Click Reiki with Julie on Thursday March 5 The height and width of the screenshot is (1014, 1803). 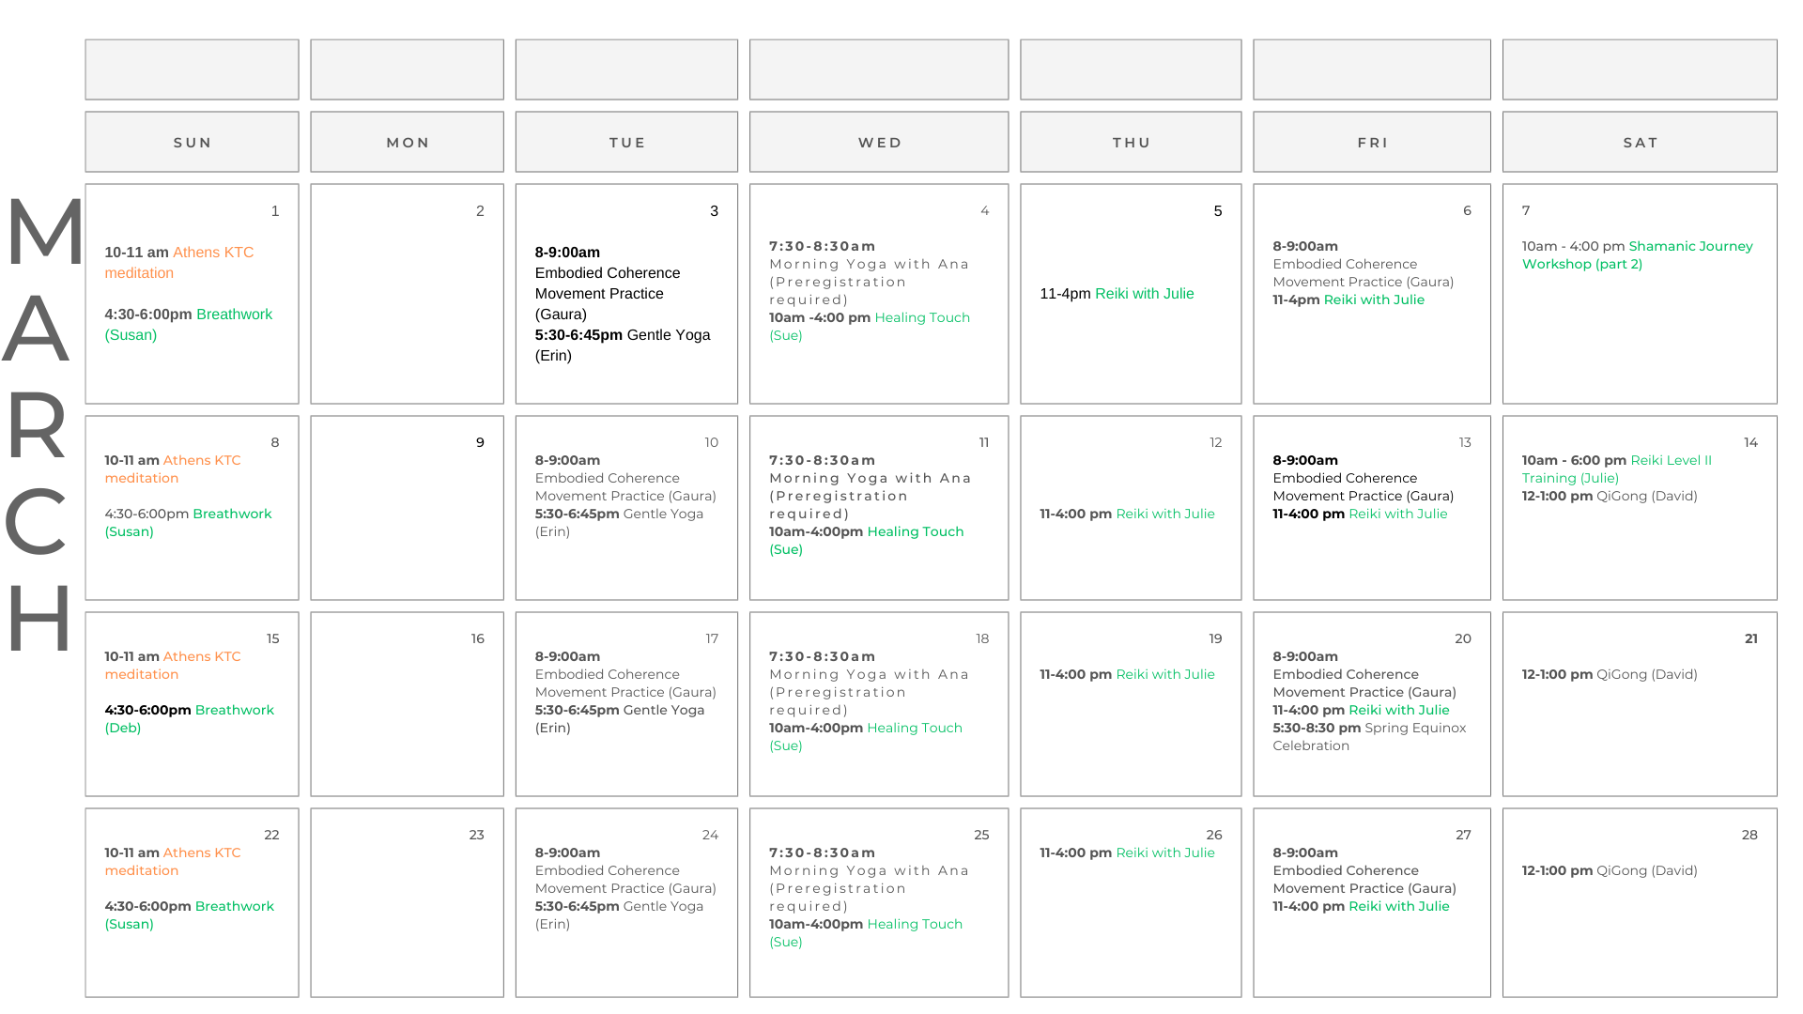(1144, 294)
